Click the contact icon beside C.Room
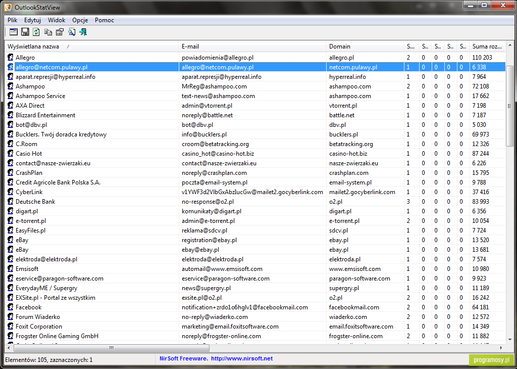The image size is (517, 369). [11, 144]
